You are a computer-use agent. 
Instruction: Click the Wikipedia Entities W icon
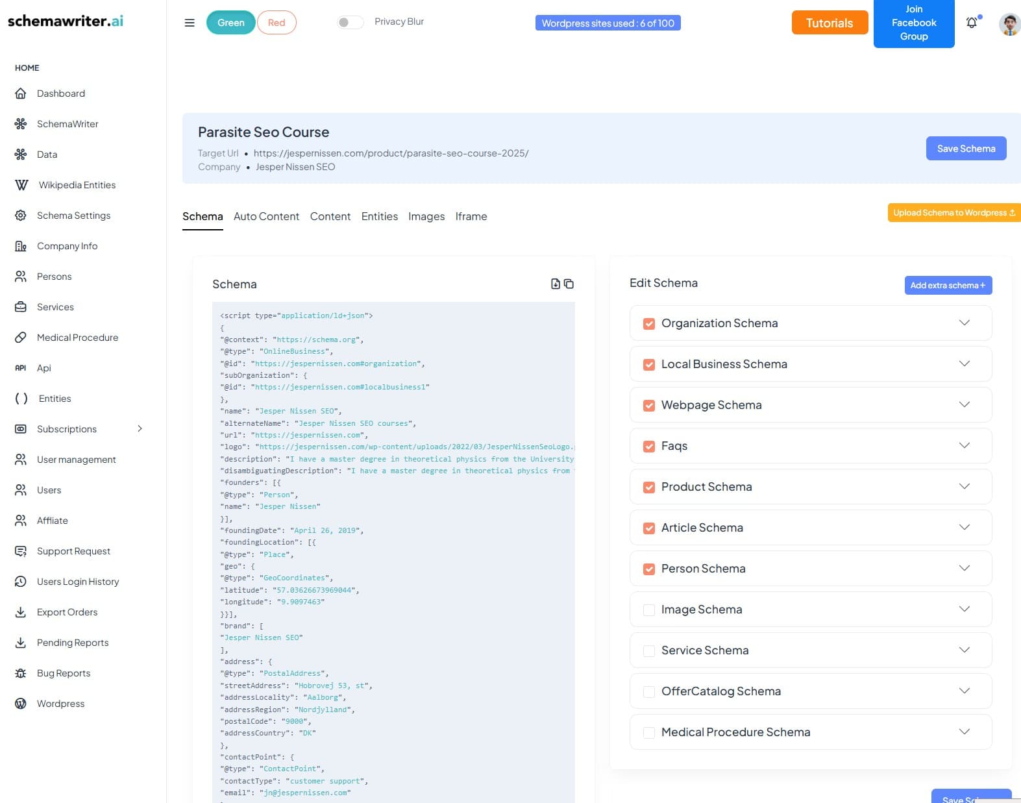pos(21,185)
